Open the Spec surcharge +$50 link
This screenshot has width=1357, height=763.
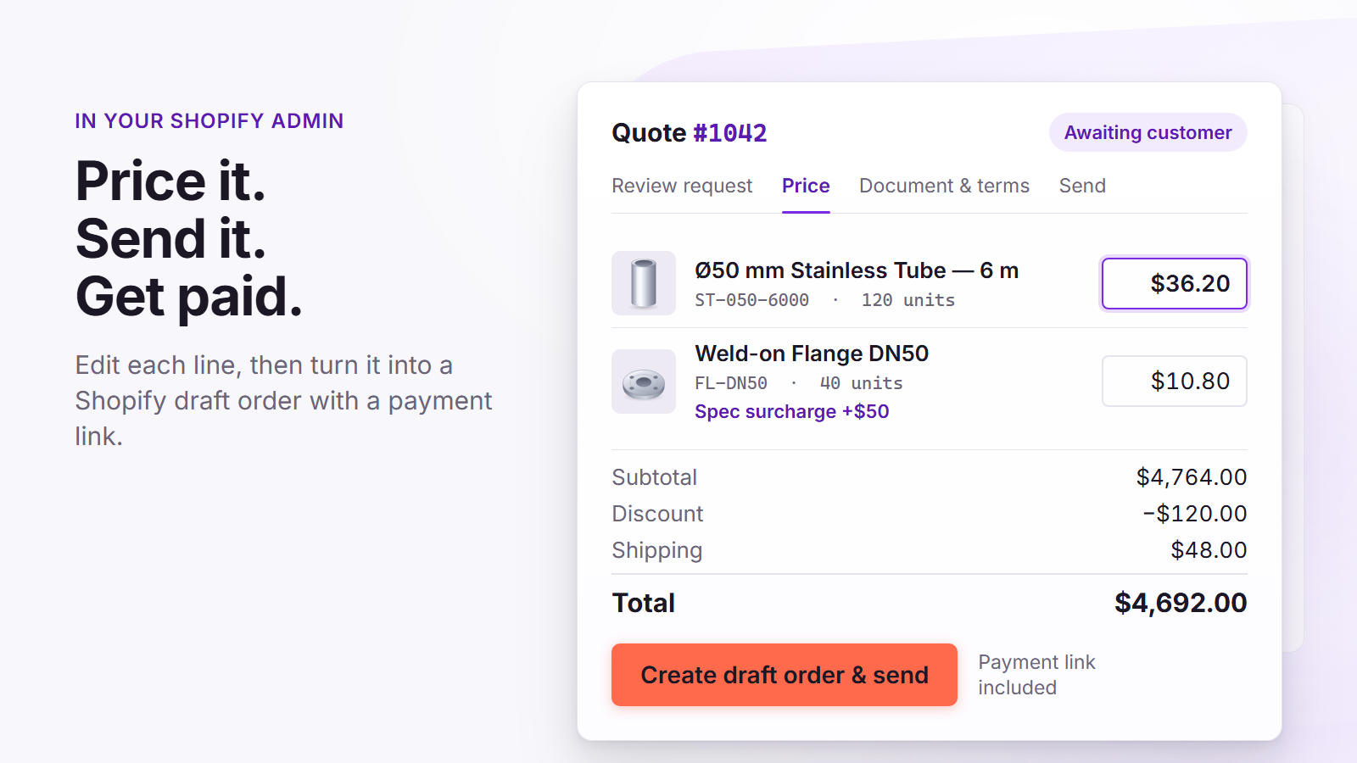[792, 411]
